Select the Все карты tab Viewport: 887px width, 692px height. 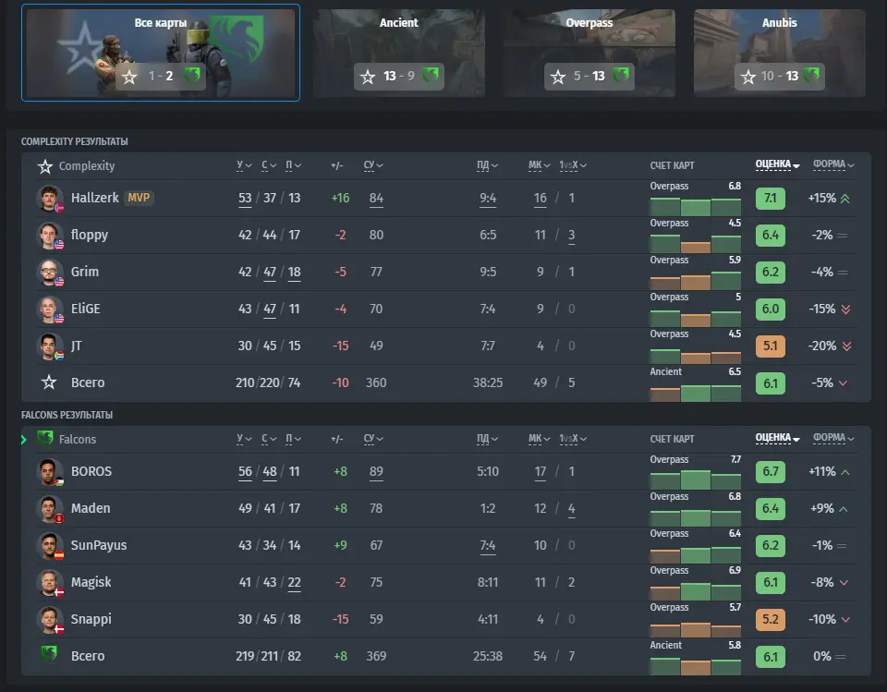161,53
